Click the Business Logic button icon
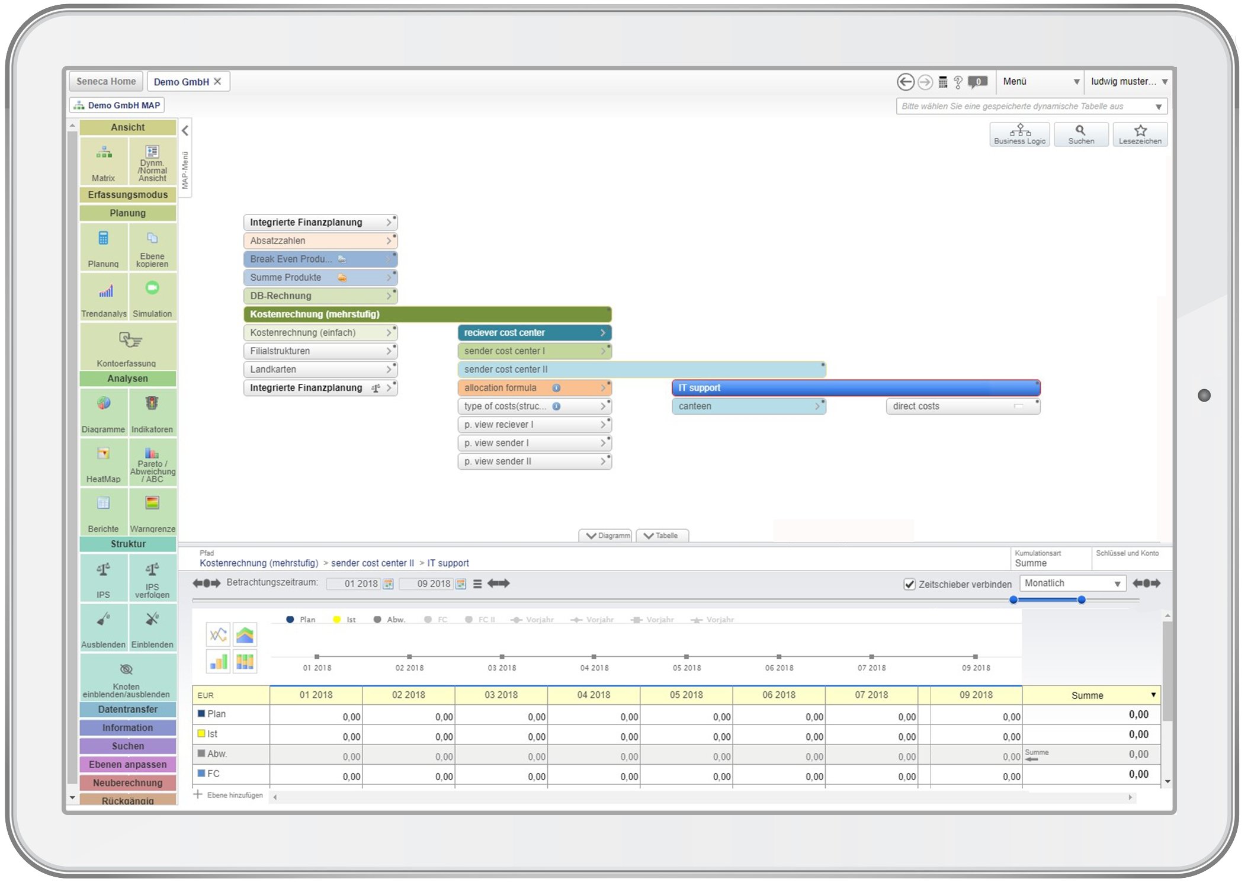Viewport: 1251px width, 882px height. (x=1019, y=130)
